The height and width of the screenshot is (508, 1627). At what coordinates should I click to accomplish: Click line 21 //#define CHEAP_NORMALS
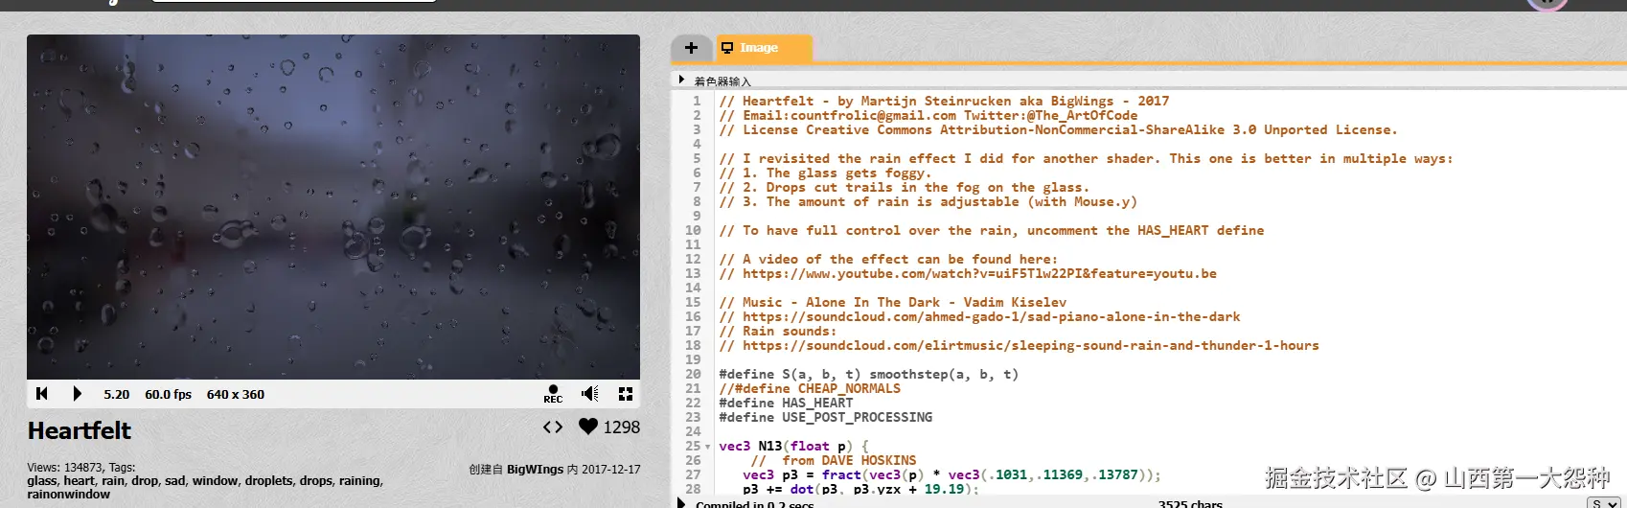tap(810, 388)
